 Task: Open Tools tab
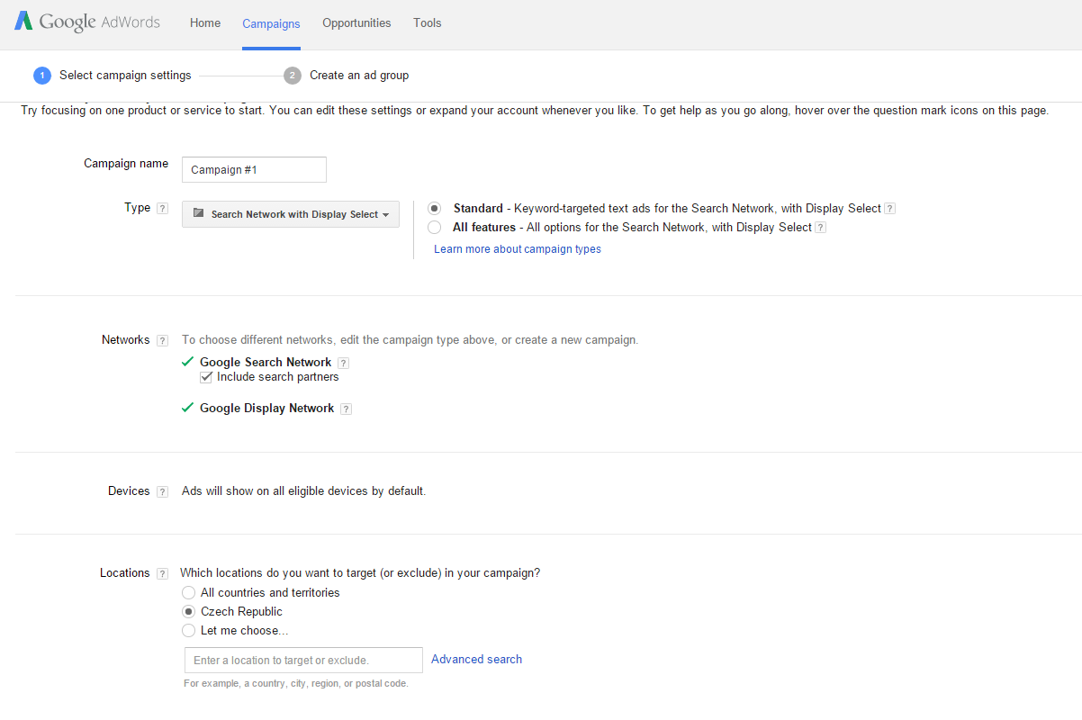pos(428,23)
